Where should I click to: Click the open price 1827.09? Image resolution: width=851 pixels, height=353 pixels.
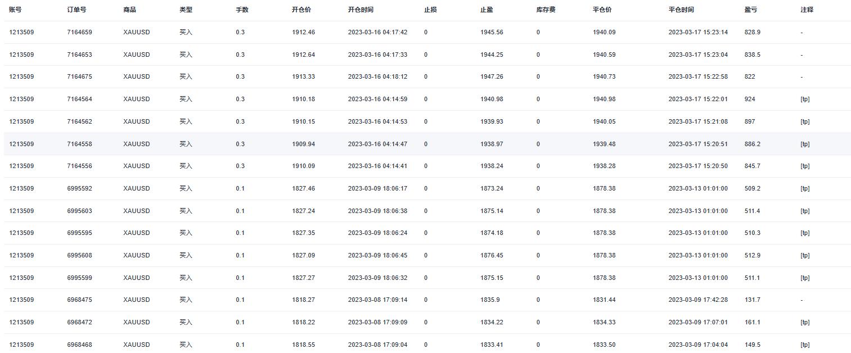click(303, 255)
